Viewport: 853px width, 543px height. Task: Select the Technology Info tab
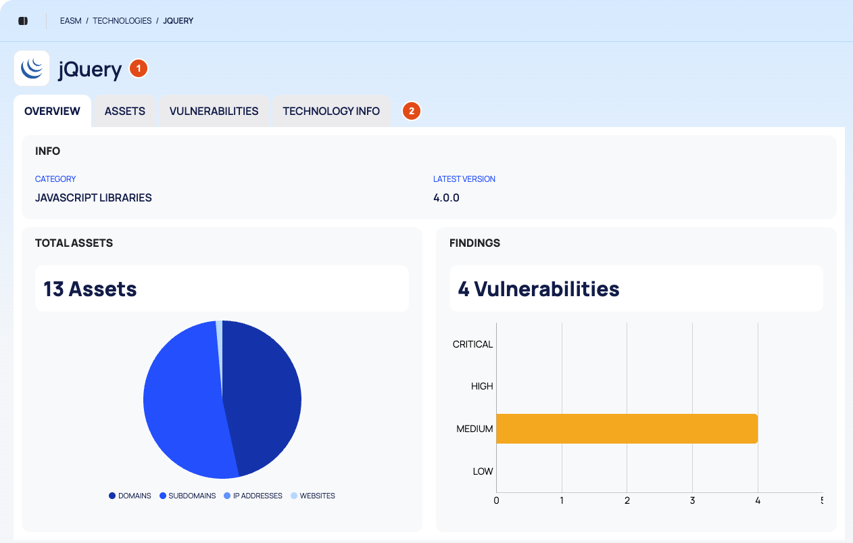pos(331,111)
